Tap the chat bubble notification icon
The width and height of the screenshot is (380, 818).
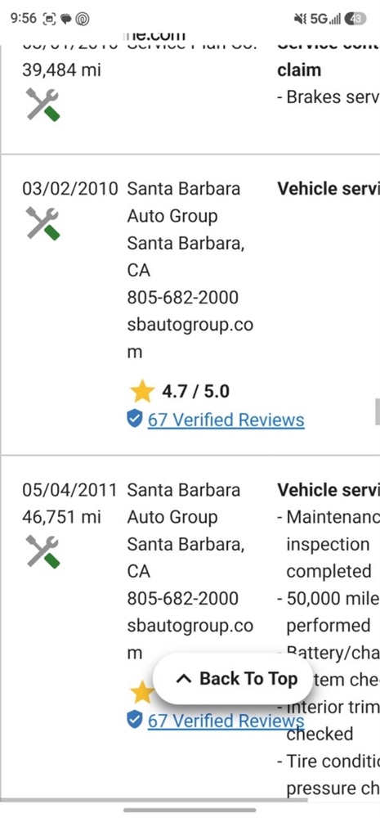[66, 20]
